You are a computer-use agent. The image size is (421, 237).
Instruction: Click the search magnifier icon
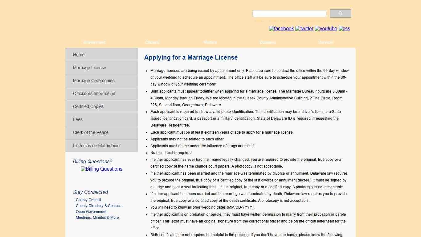pos(340,13)
